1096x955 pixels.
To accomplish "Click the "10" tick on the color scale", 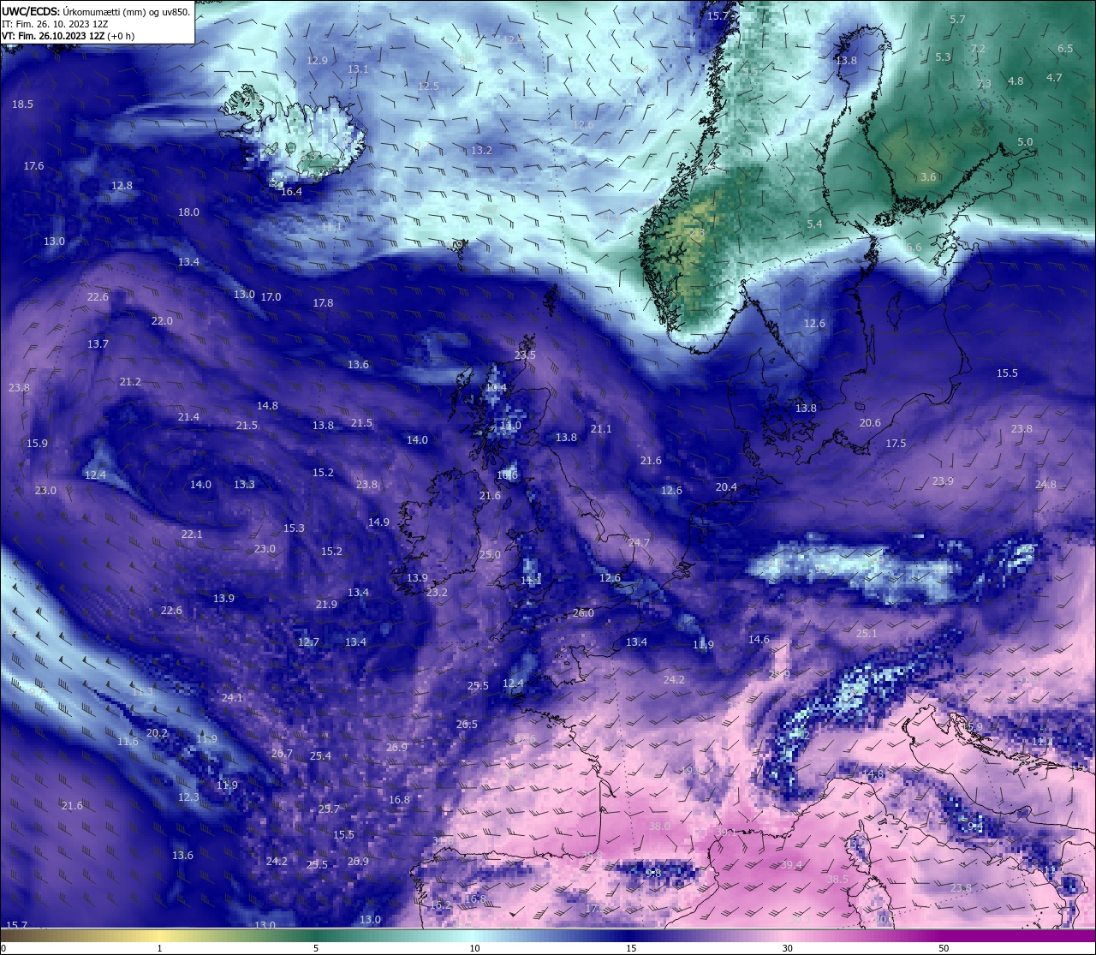I will tap(474, 948).
